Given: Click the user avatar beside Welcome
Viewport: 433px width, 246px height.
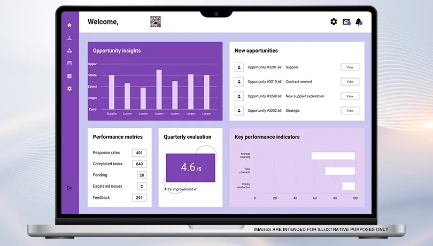Looking at the screenshot, I should click(156, 22).
